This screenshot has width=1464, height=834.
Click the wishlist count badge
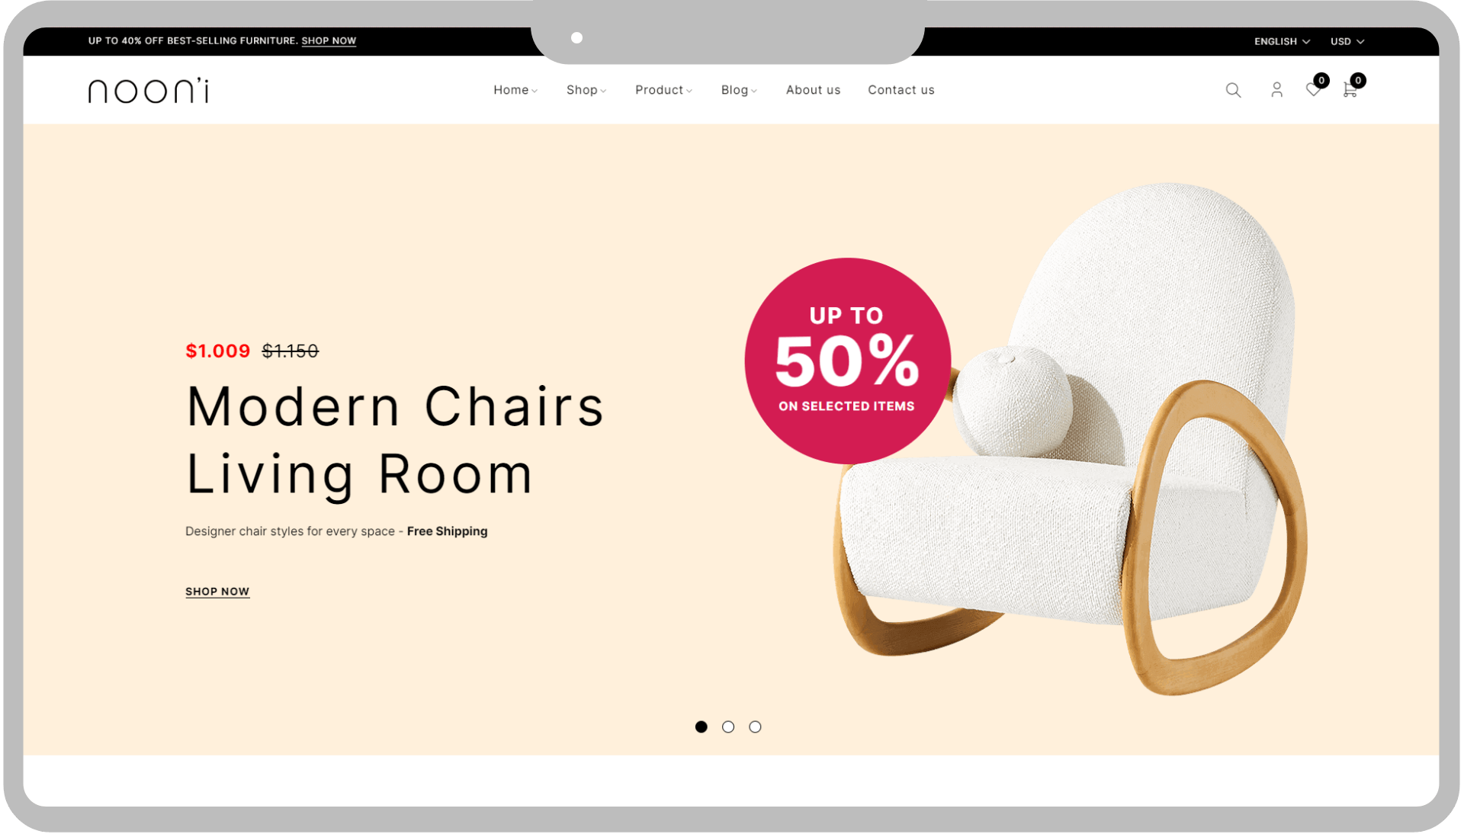point(1321,80)
